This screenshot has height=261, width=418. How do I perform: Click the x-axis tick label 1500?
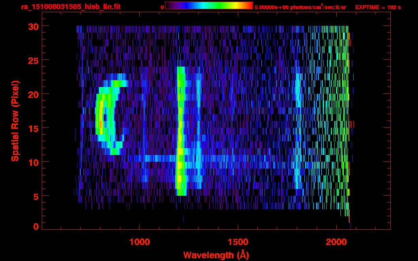point(238,242)
